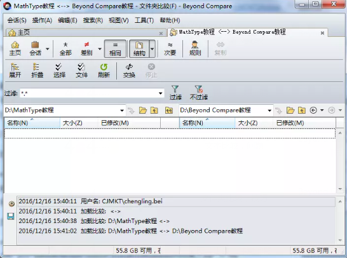347x258 pixels.
Task: Sort right pane by 大小(Z) column
Action: (x=254, y=123)
